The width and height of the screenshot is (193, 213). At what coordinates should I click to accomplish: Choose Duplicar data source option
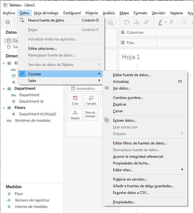pyautogui.click(x=145, y=104)
